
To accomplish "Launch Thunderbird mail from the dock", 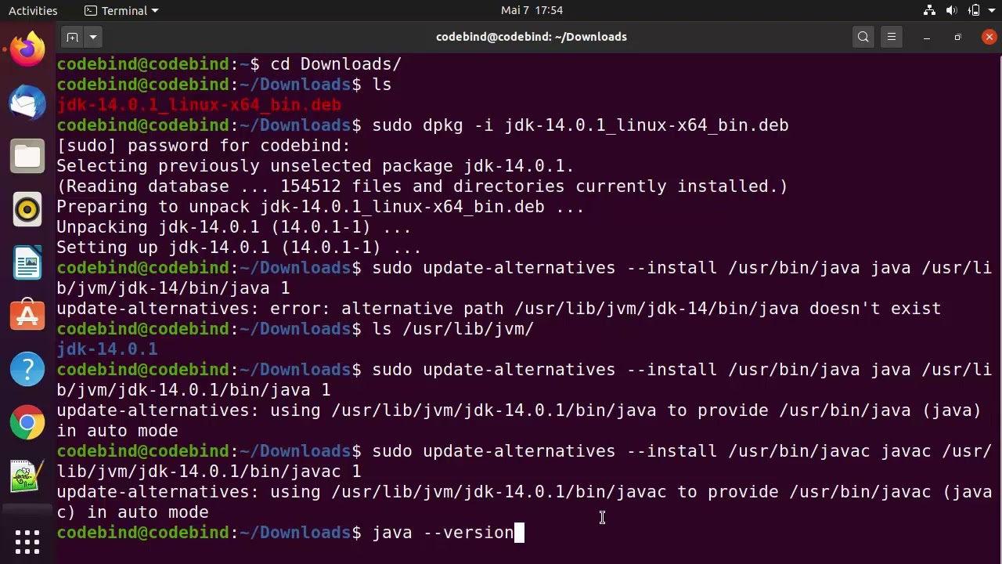I will coord(27,103).
